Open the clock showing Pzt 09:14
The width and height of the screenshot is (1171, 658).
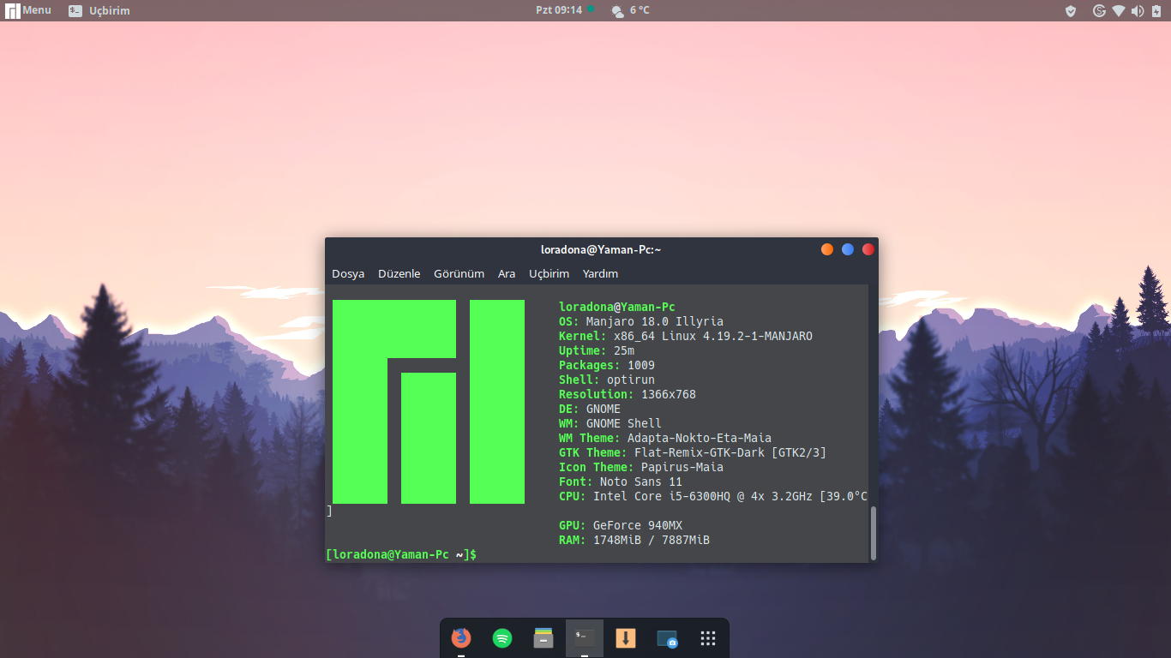559,10
